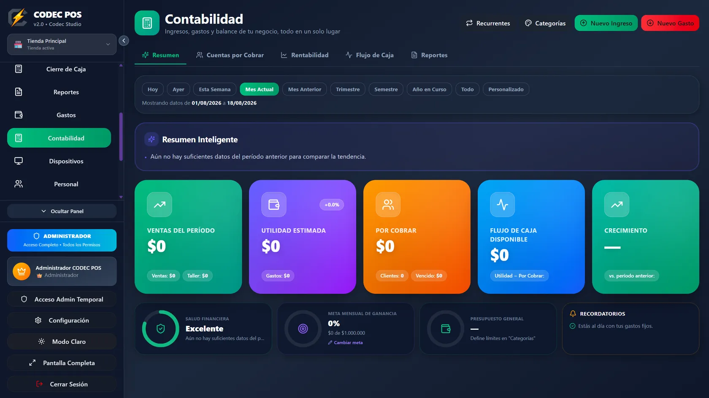
Task: Click the Presupuesto General wallet icon
Action: (446, 329)
